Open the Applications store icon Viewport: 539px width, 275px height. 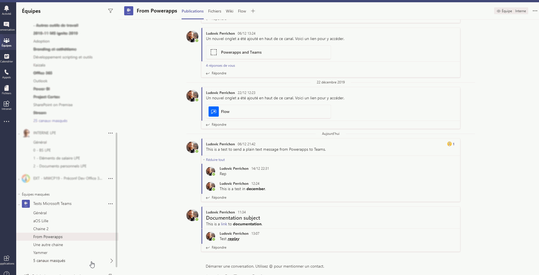[x=7, y=260]
